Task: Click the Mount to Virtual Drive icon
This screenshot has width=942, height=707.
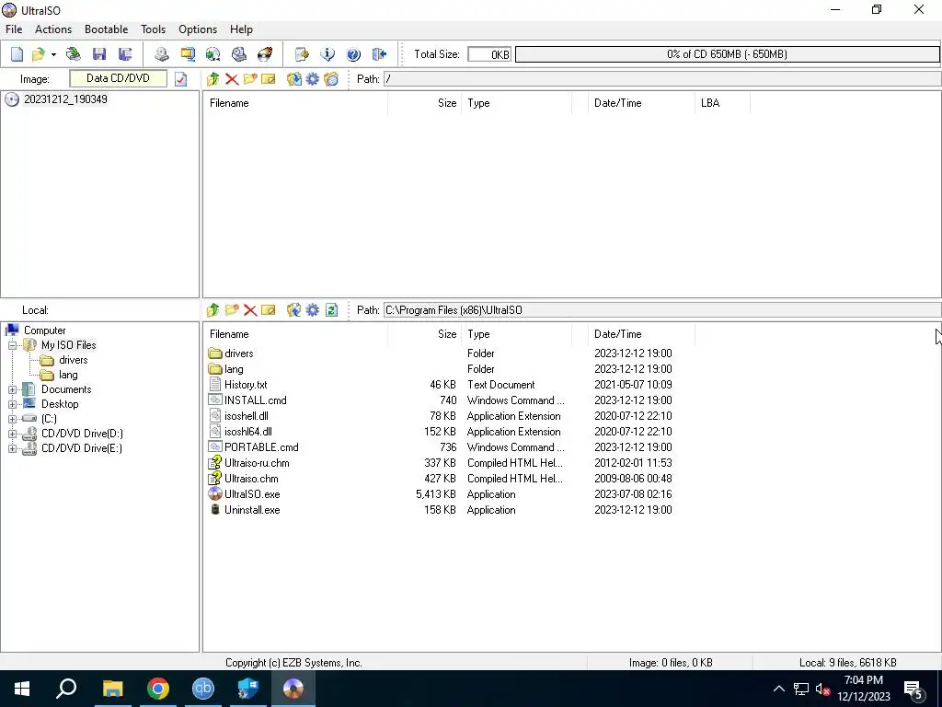Action: [x=239, y=54]
